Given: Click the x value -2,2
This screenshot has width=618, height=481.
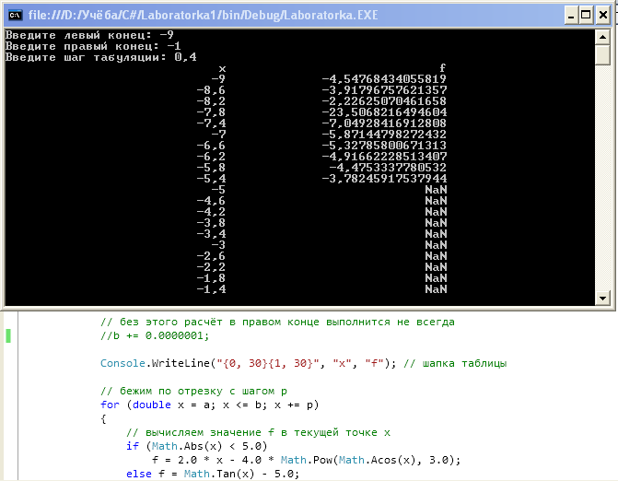Looking at the screenshot, I should (x=211, y=267).
